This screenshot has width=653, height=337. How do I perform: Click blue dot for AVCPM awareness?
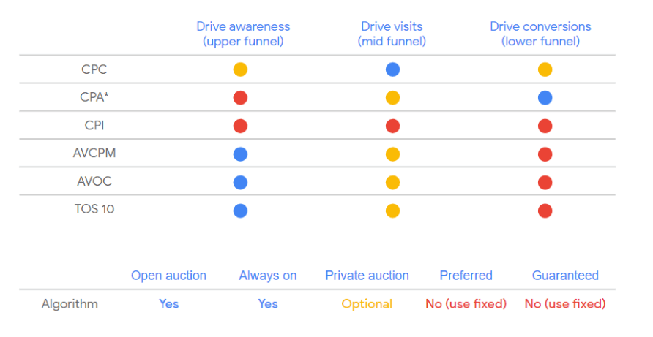(240, 154)
